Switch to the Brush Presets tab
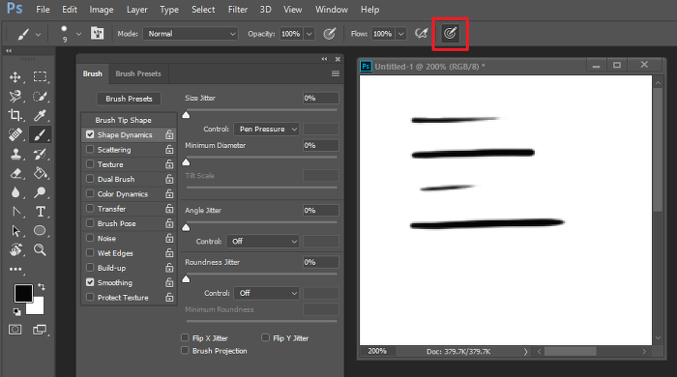 [x=138, y=73]
